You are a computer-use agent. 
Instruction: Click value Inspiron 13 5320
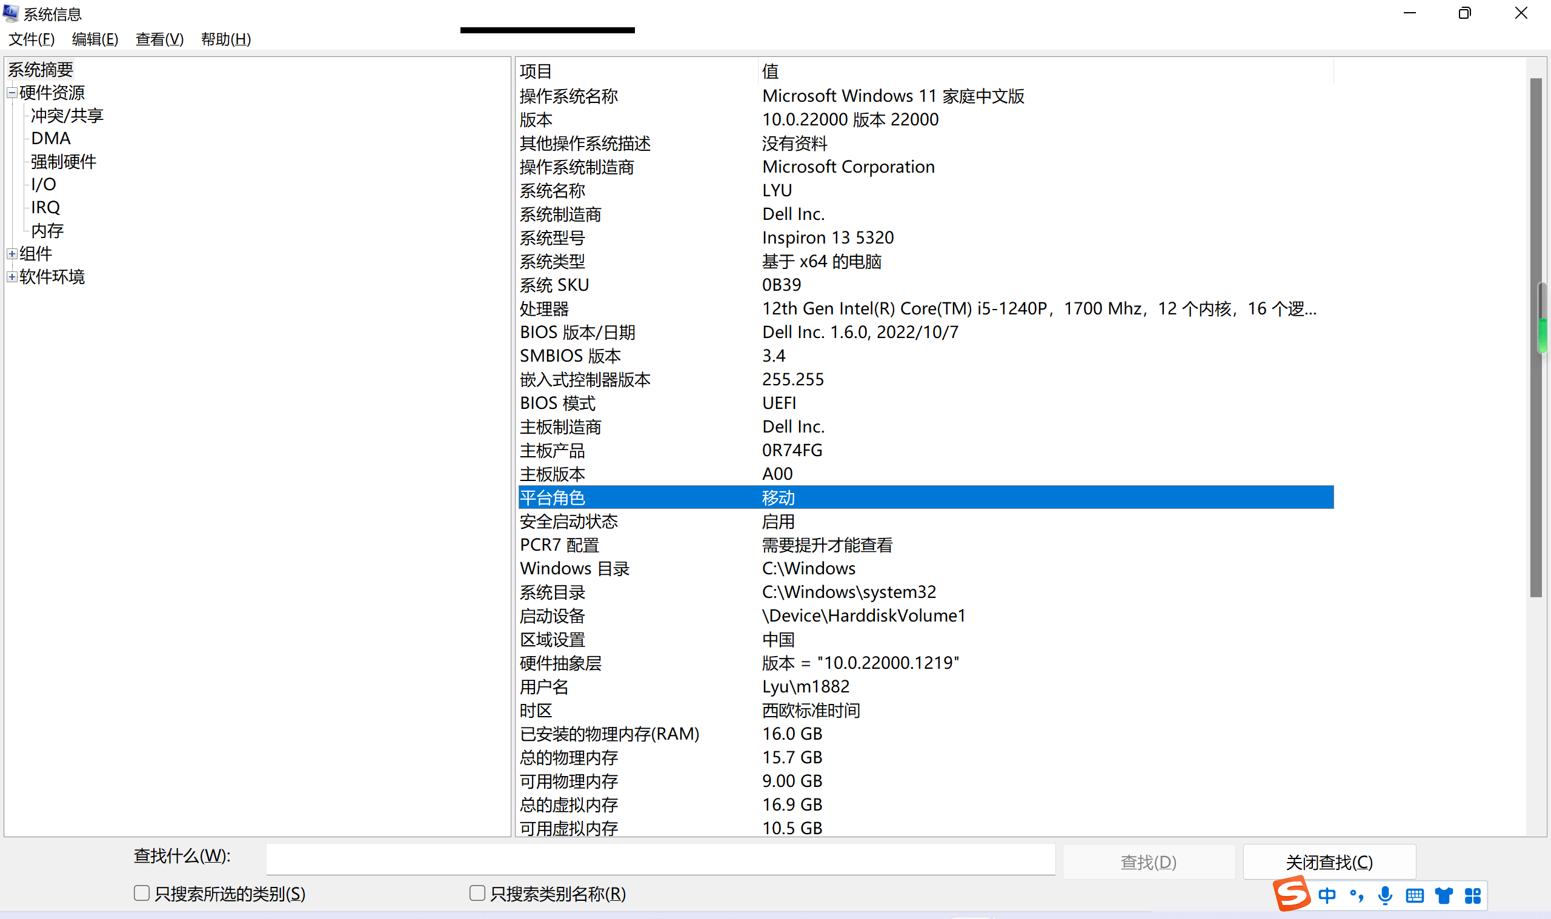828,238
